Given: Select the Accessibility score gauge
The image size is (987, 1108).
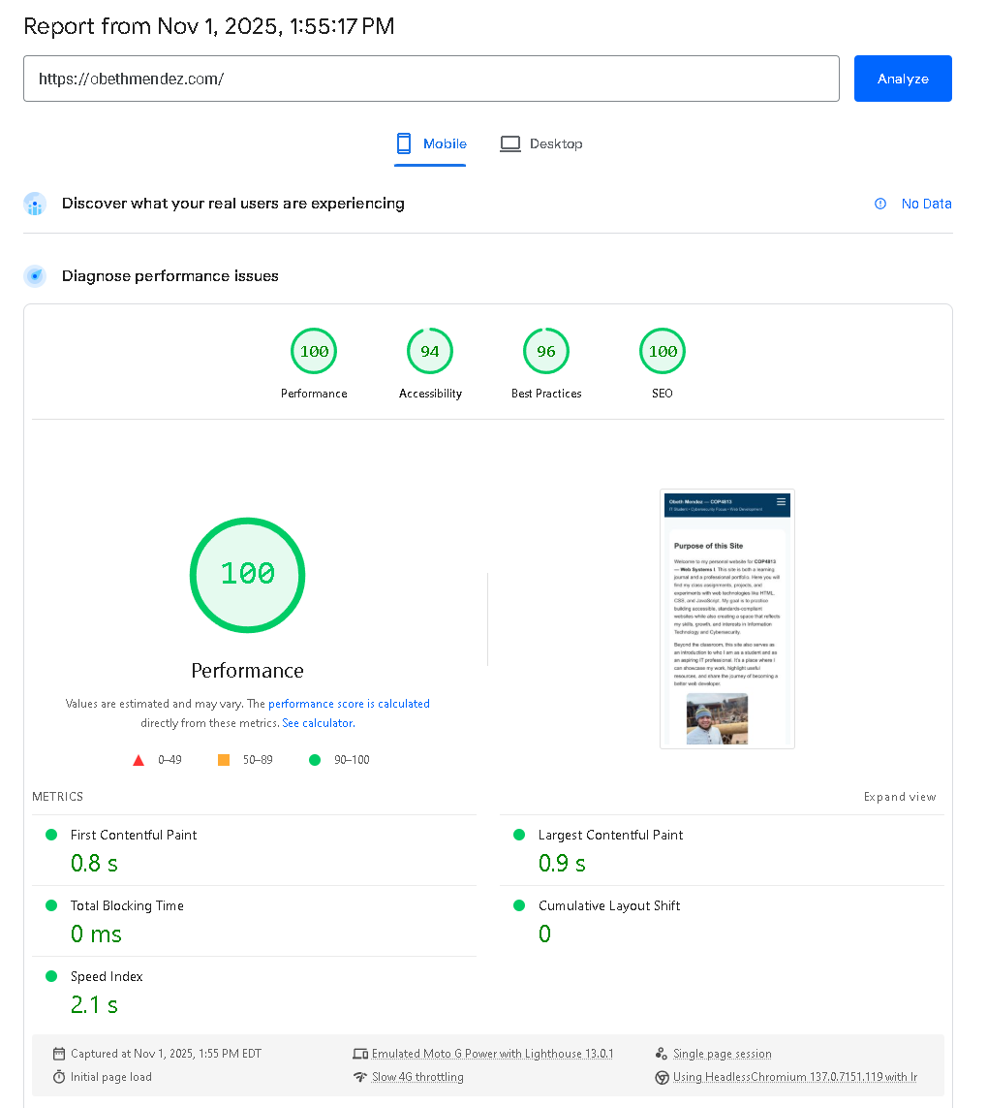Looking at the screenshot, I should click(x=430, y=352).
